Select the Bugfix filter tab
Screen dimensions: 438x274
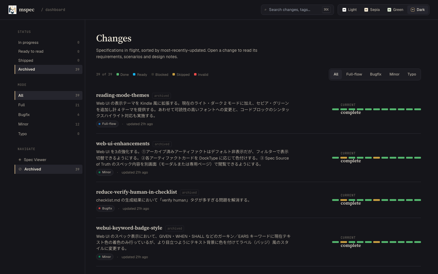click(376, 74)
